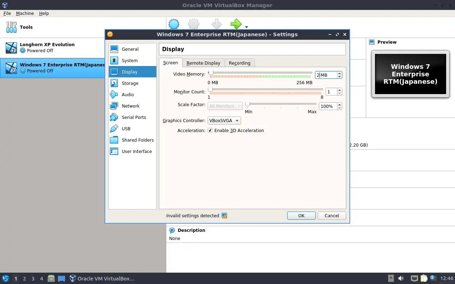Switch to the Remote Display tab
455x284 pixels.
click(x=203, y=63)
